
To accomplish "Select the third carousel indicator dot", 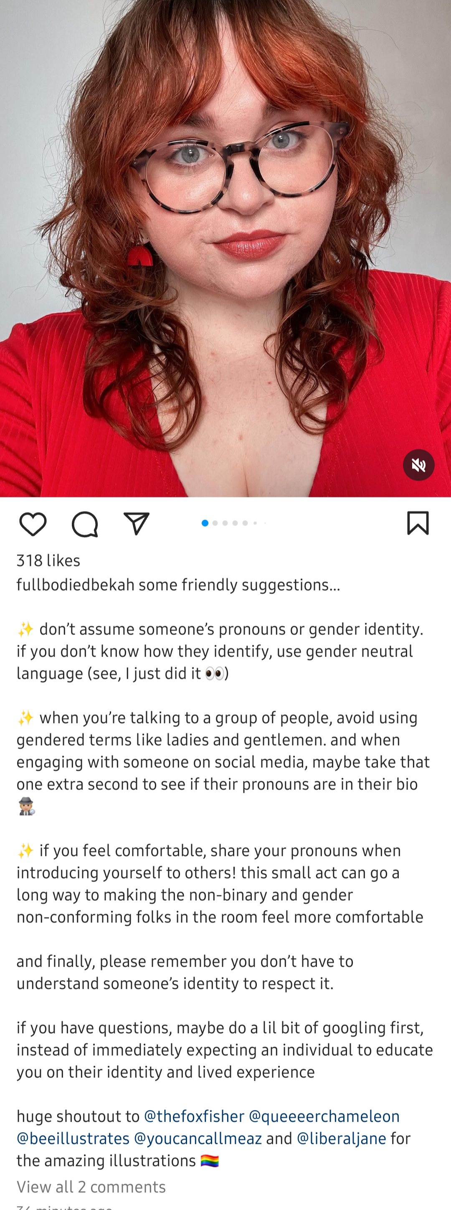I will tap(225, 523).
